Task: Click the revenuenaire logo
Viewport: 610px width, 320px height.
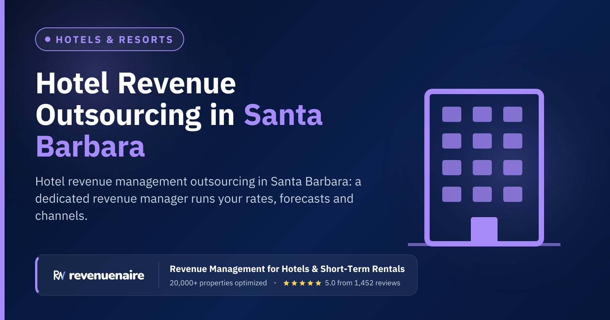Action: (x=99, y=275)
